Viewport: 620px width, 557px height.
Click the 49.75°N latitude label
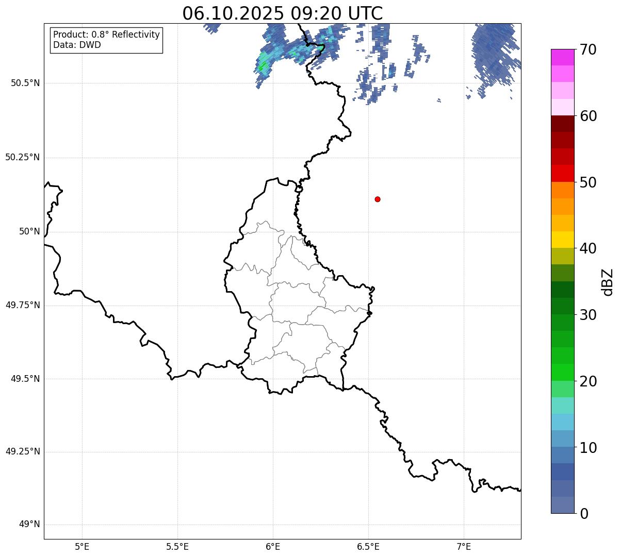[23, 305]
